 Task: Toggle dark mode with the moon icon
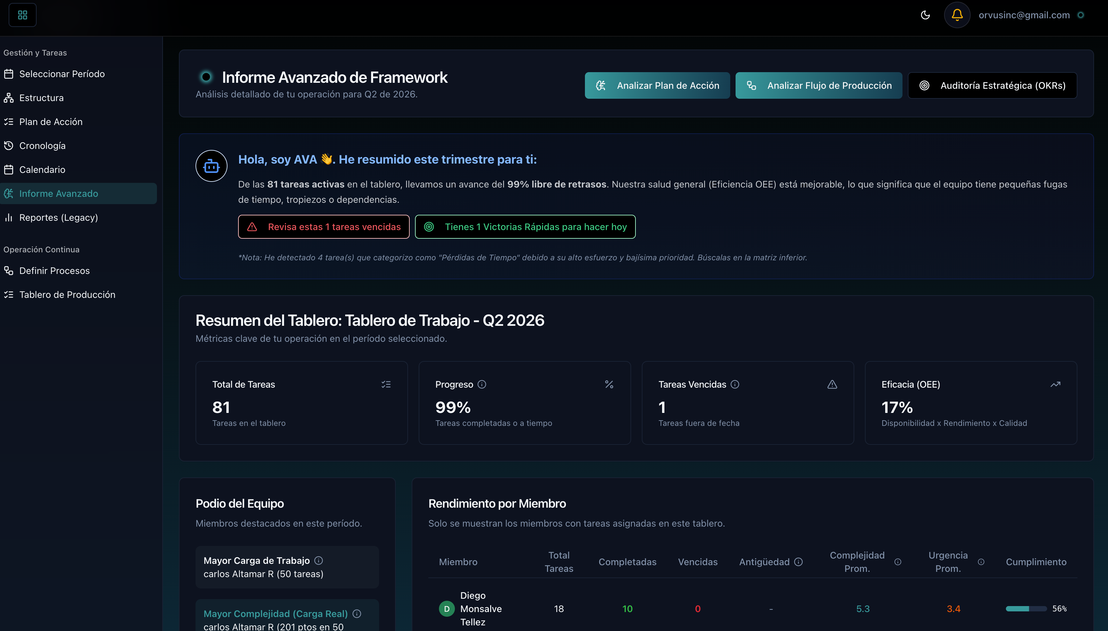tap(925, 15)
